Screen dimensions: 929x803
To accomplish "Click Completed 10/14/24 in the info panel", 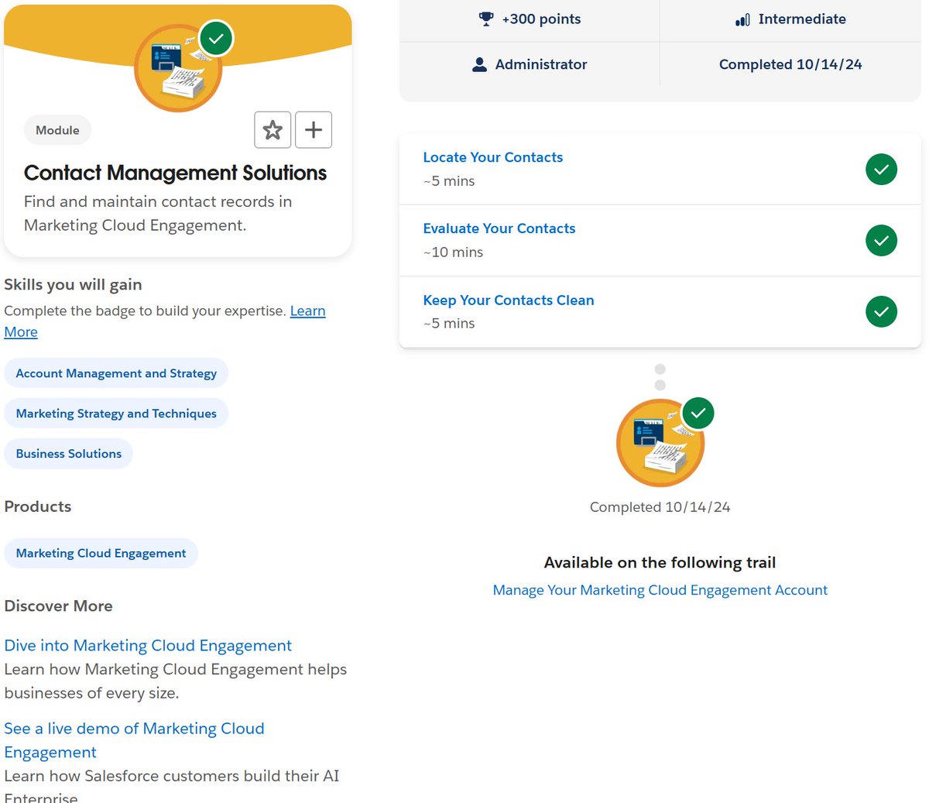I will 790,64.
